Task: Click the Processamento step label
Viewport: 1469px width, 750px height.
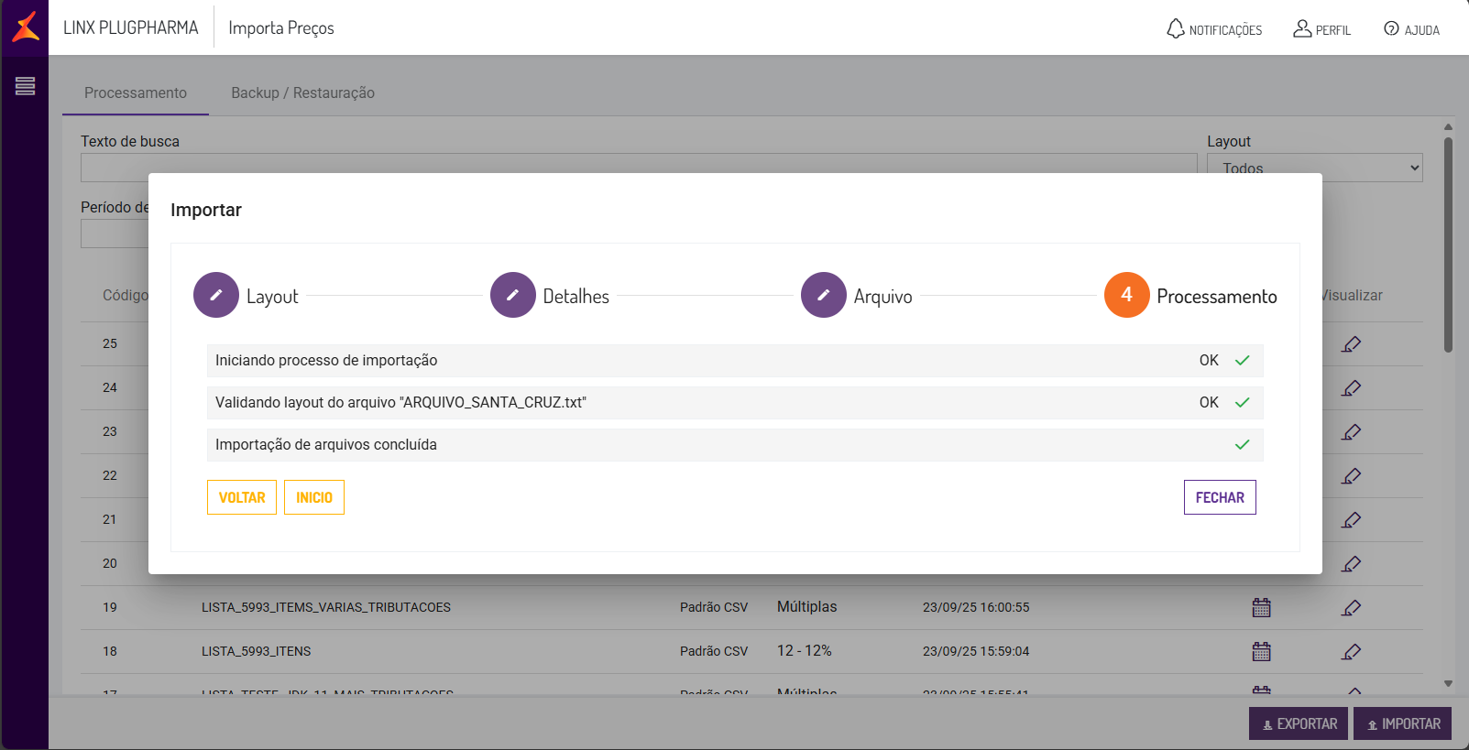Action: point(1216,296)
